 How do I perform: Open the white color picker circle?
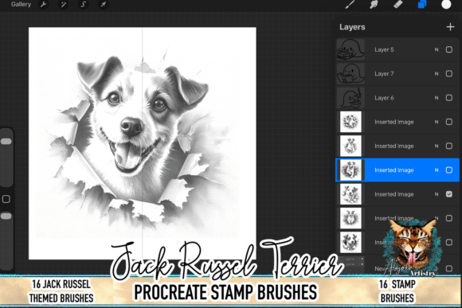coord(446,5)
